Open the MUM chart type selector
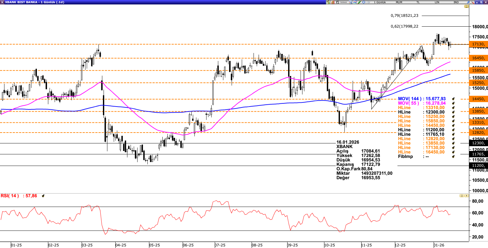The height and width of the screenshot is (248, 488). (x=399, y=2)
